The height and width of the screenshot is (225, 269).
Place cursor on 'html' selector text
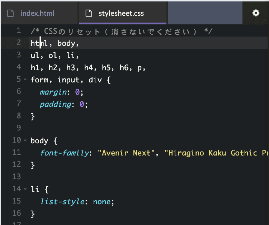click(x=39, y=43)
